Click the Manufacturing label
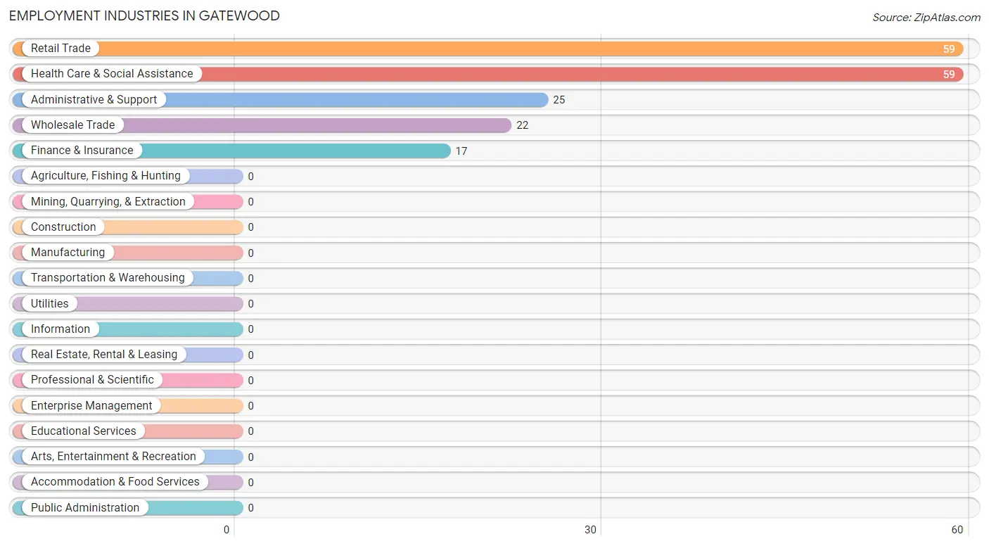Viewport: 989px width, 546px height. click(68, 253)
